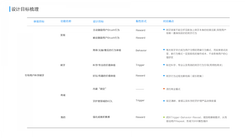Select the 体验目标 column header
245x138 pixels.
(39, 21)
